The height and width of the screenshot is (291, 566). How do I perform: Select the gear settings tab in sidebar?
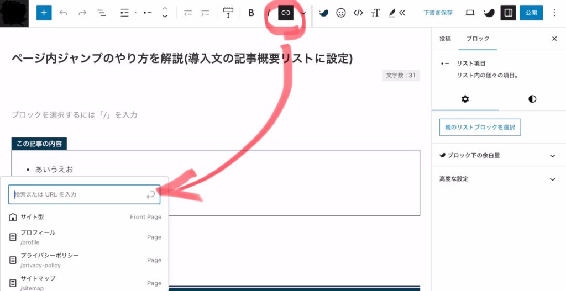(465, 99)
